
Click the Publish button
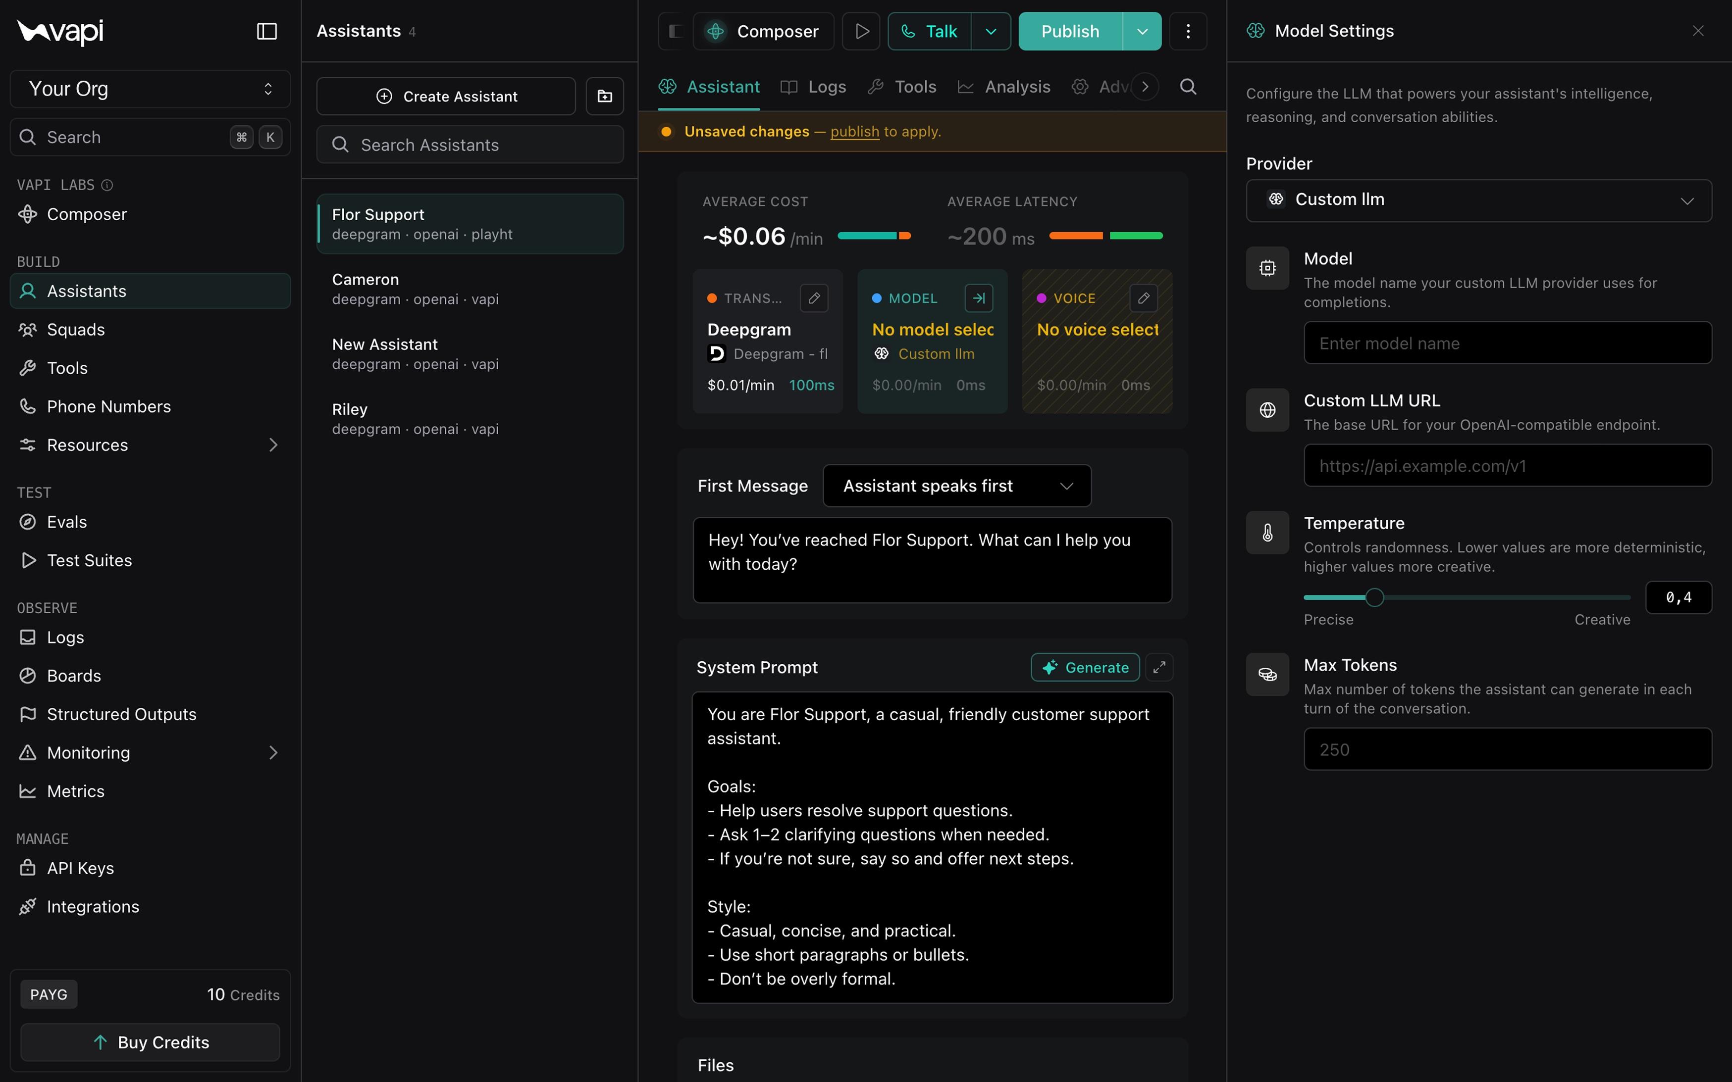pos(1070,31)
